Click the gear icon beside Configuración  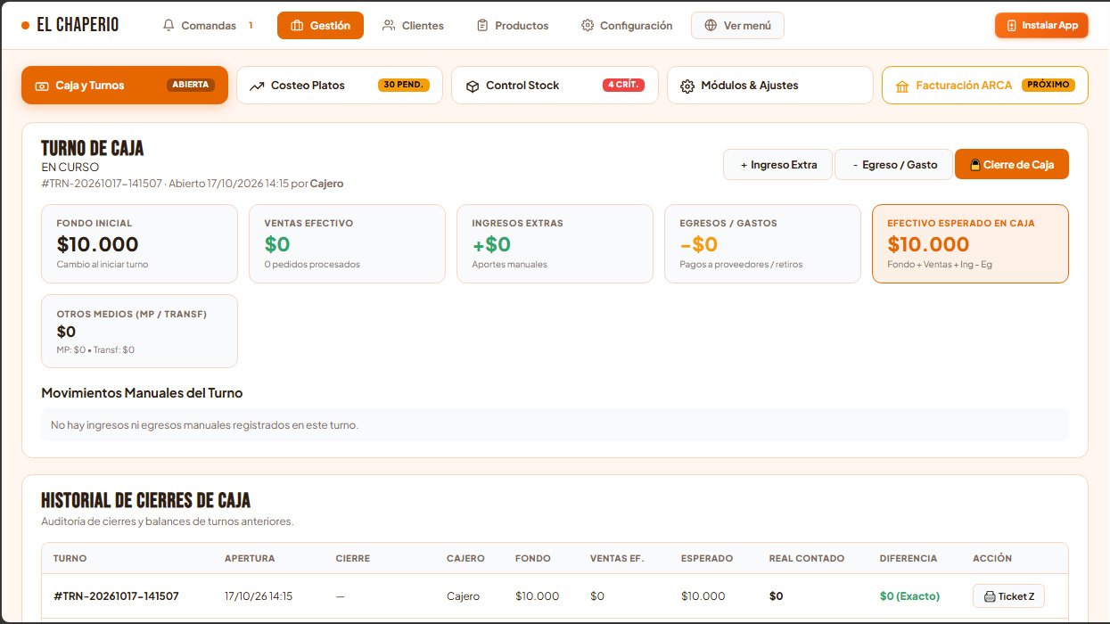tap(588, 26)
